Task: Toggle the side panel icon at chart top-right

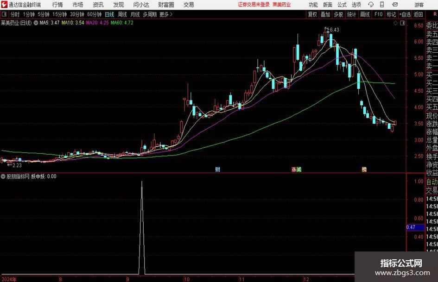Action: click(x=402, y=23)
